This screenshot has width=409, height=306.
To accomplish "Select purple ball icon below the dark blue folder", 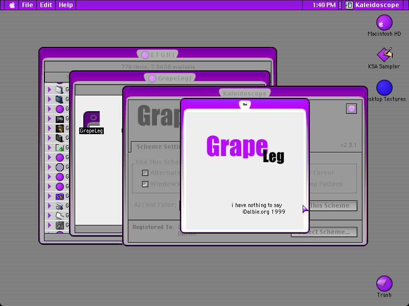I will 59,109.
